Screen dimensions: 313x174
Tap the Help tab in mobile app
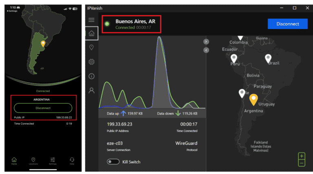(72, 161)
